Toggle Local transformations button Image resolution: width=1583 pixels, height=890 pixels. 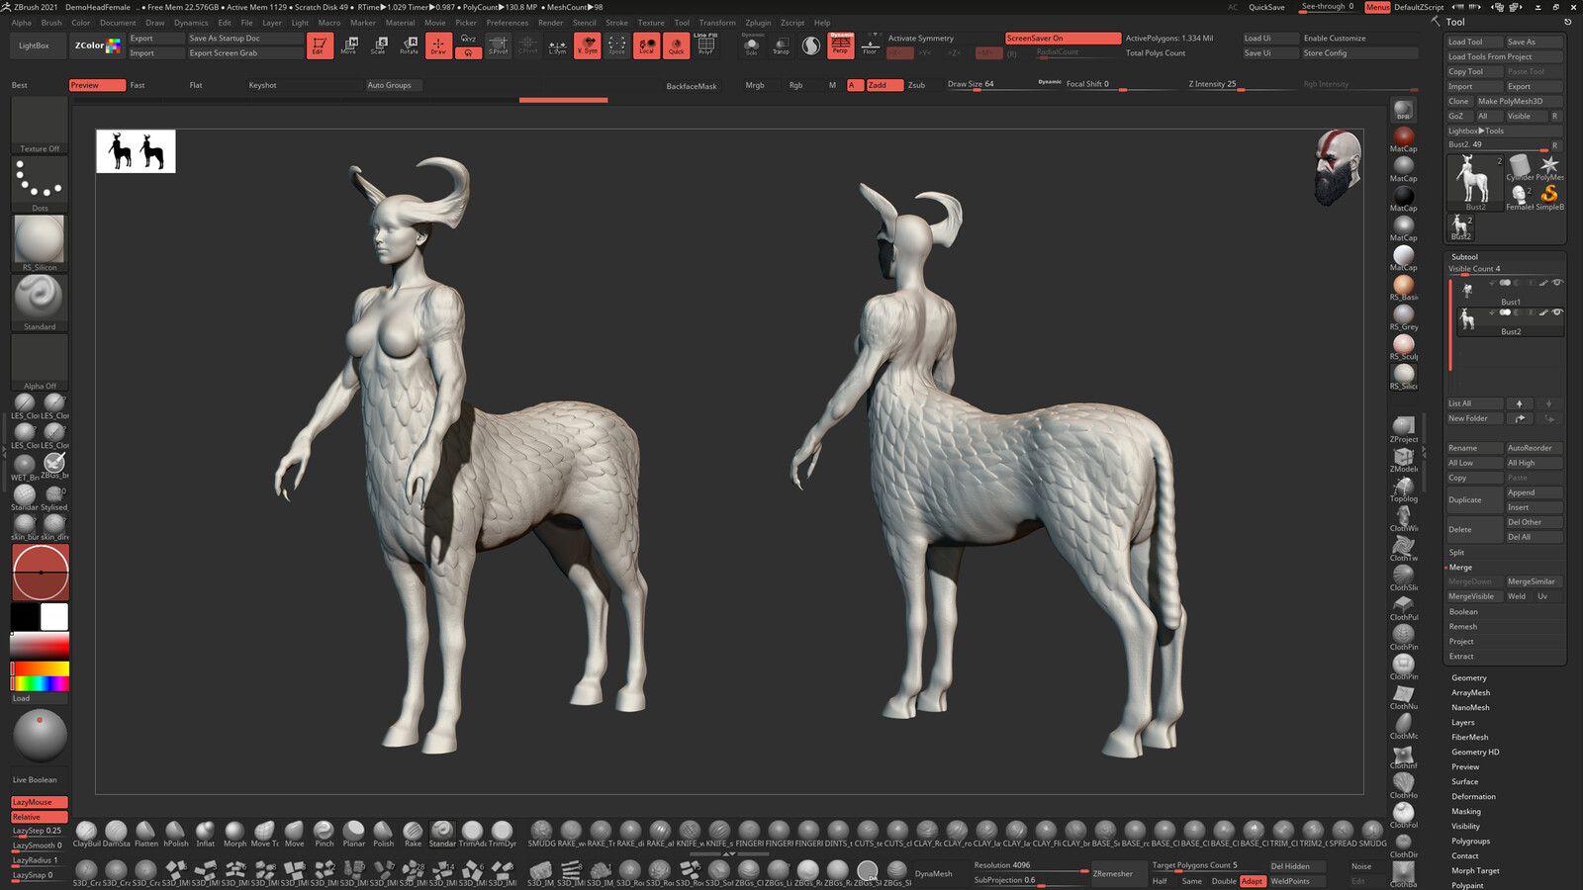tap(646, 45)
